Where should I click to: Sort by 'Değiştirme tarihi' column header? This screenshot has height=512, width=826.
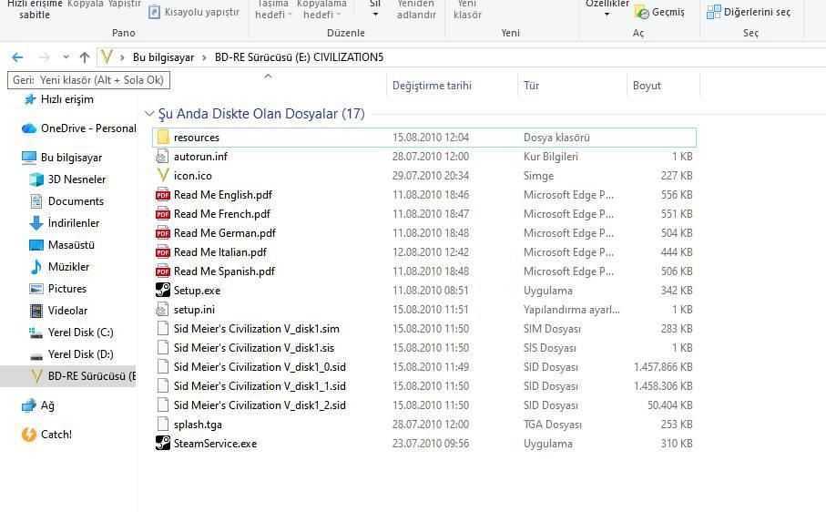pyautogui.click(x=432, y=86)
